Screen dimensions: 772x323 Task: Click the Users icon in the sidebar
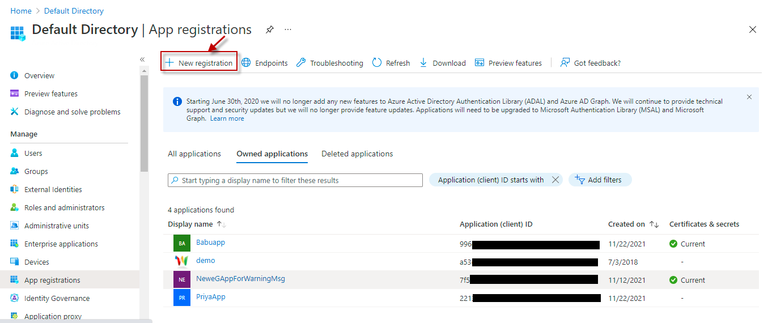pos(15,153)
